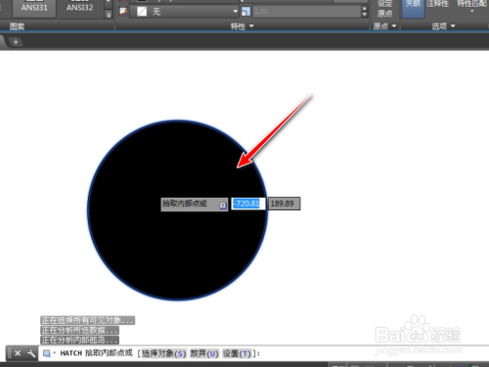Screen dimensions: 489x367
Task: Select the ANSI31 hatch pattern
Action: coord(34,9)
